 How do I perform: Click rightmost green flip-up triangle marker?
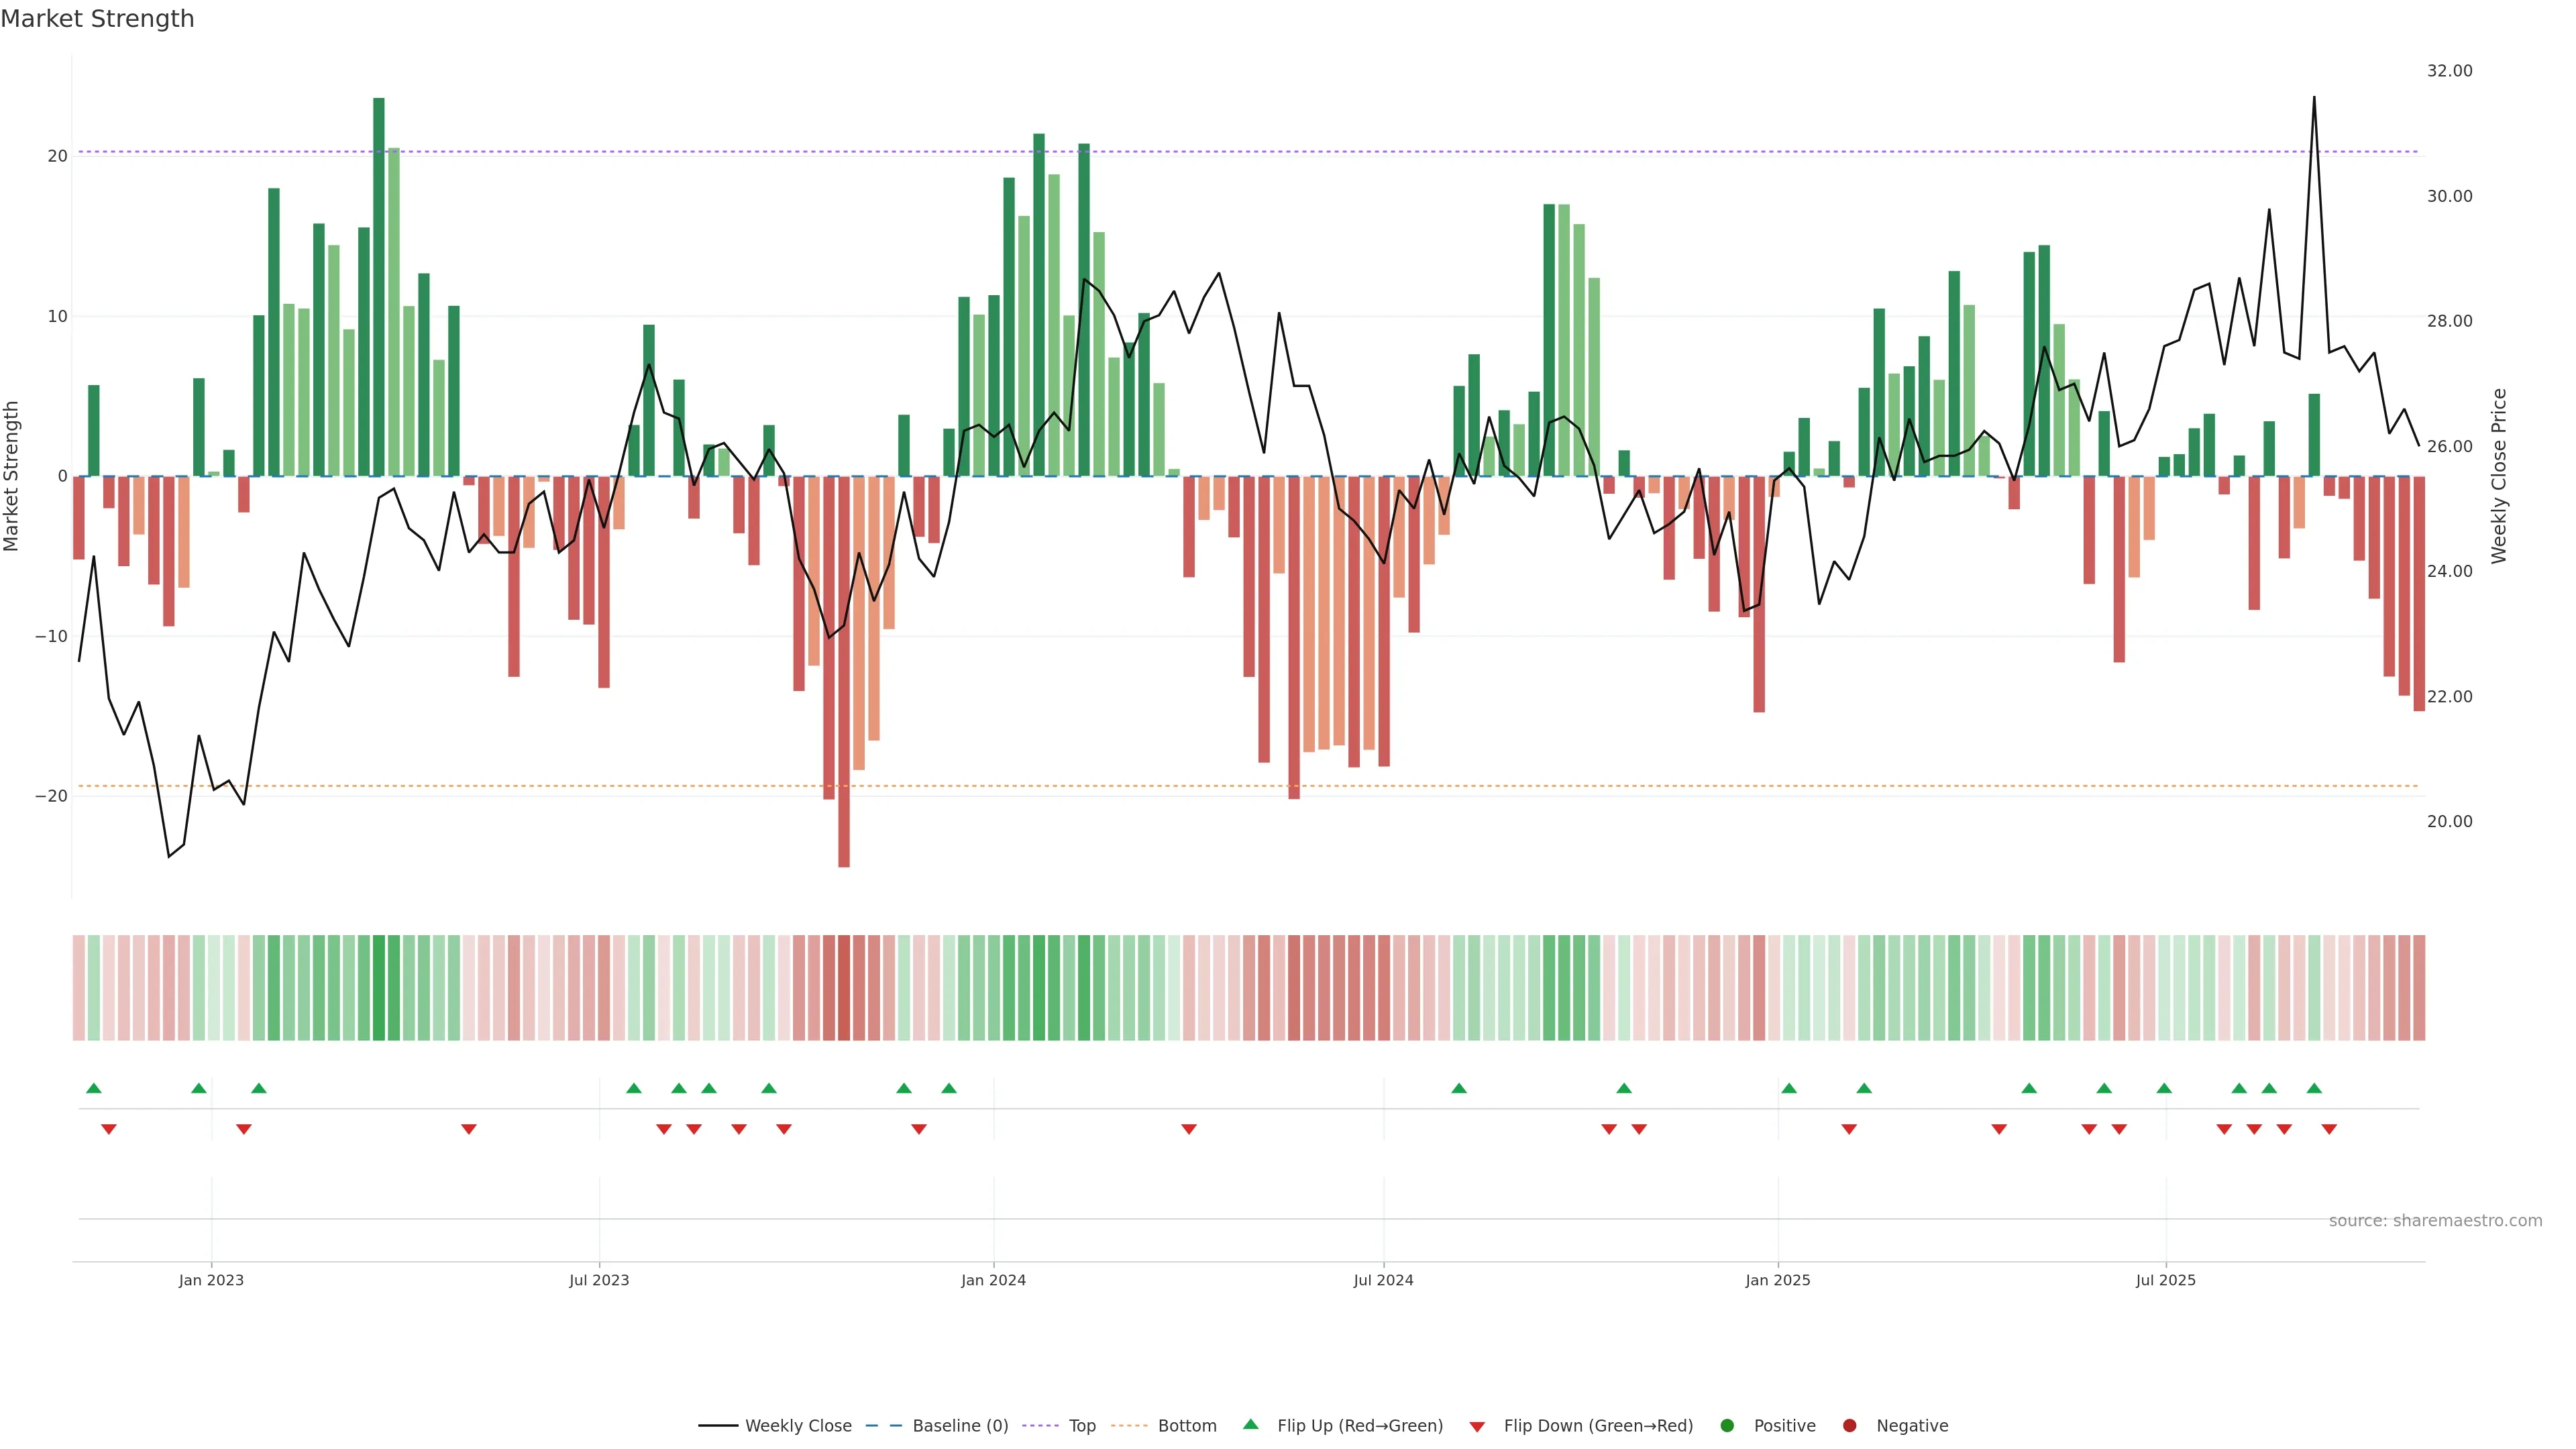pos(2314,1088)
